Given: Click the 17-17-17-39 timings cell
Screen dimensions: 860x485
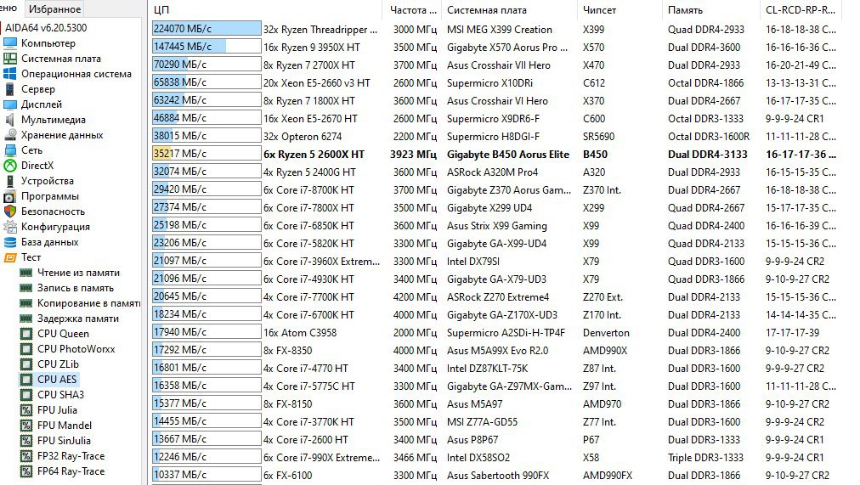Looking at the screenshot, I should pos(793,333).
